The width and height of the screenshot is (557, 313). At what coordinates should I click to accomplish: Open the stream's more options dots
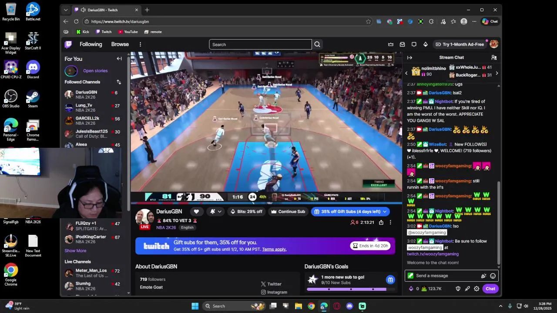[390, 222]
